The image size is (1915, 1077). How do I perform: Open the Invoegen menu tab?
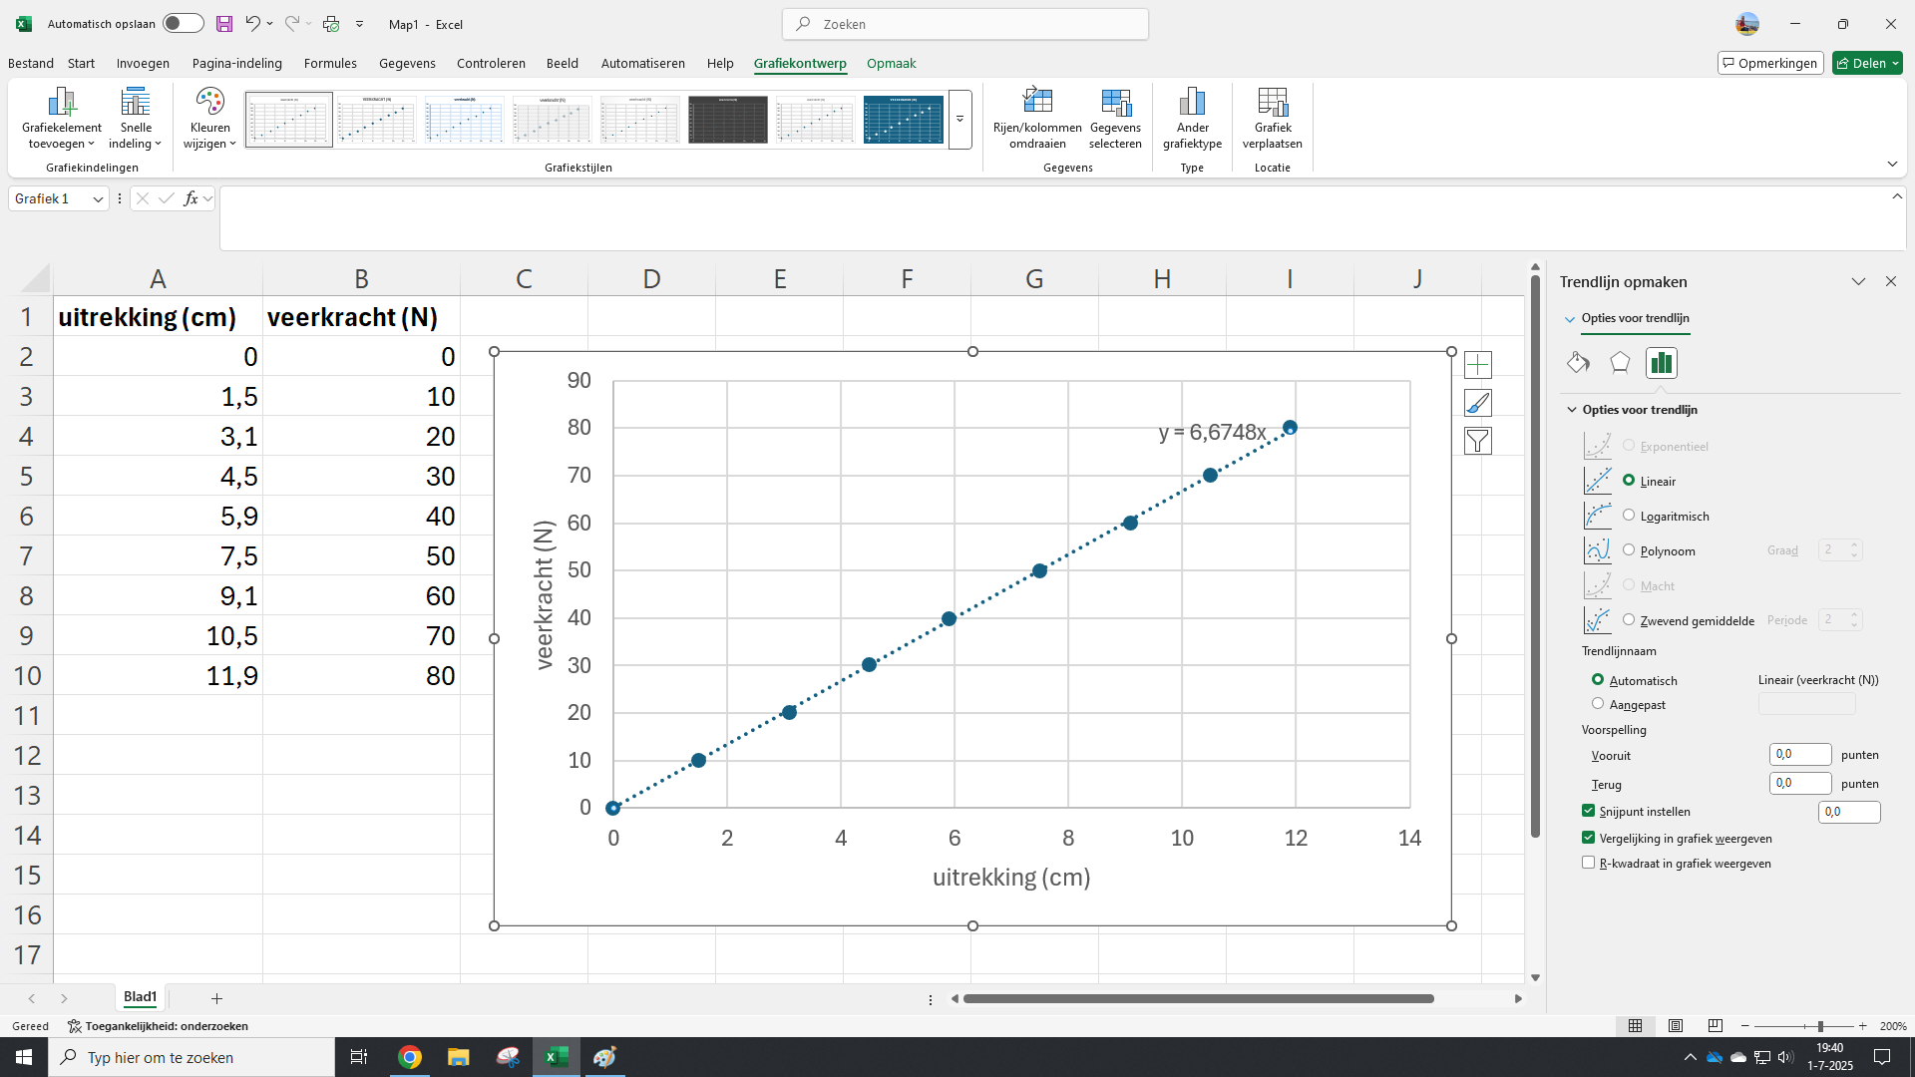(x=143, y=63)
